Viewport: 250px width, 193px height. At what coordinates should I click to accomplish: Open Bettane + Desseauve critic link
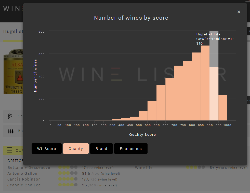coord(29,168)
